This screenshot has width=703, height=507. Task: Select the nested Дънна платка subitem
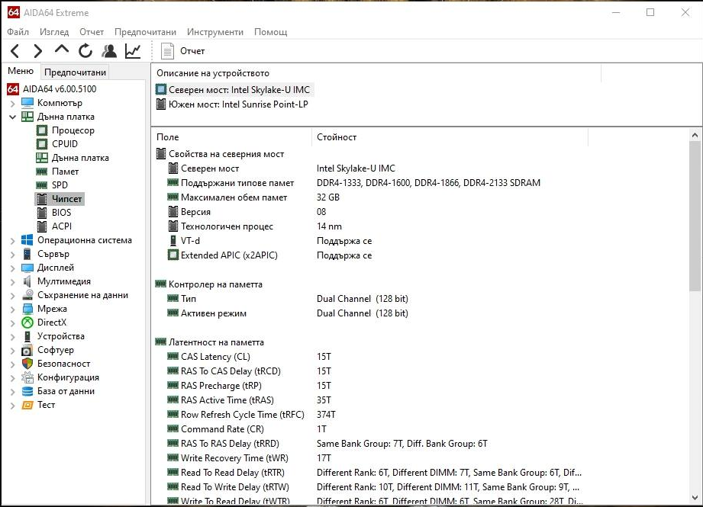pos(73,158)
